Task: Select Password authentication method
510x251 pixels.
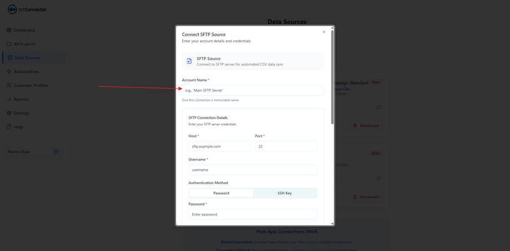Action: click(x=221, y=193)
